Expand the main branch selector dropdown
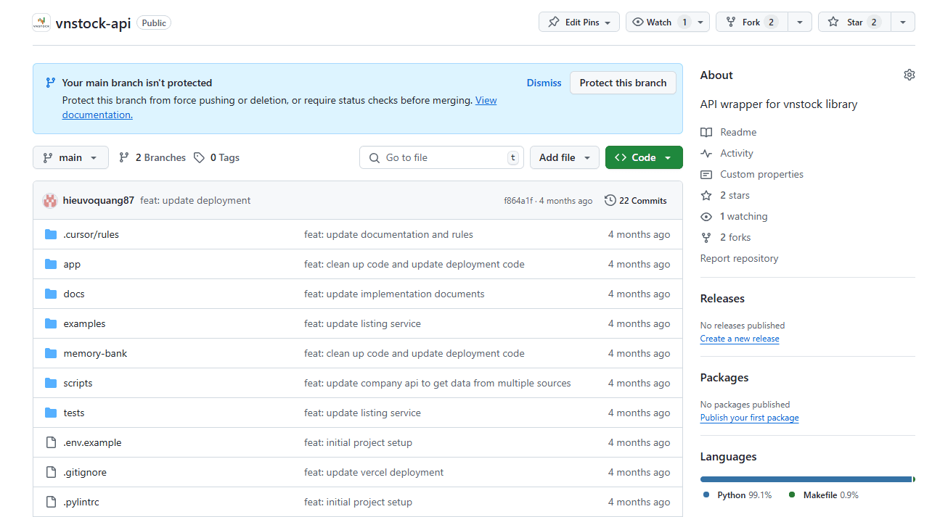The height and width of the screenshot is (517, 932). (70, 157)
